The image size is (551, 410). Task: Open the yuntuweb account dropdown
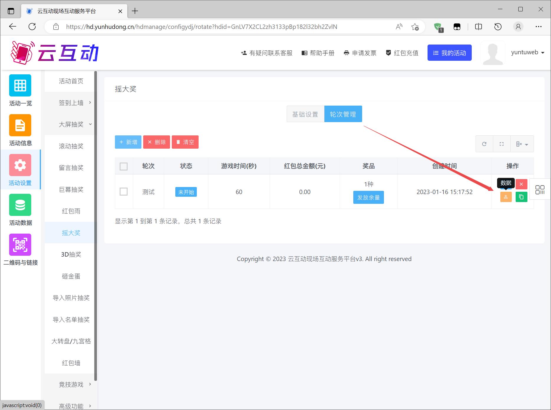[x=527, y=53]
